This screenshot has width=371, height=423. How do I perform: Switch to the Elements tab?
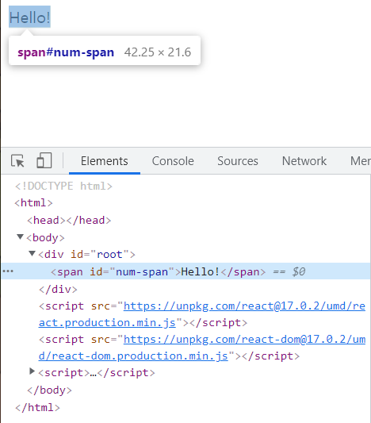pyautogui.click(x=105, y=161)
